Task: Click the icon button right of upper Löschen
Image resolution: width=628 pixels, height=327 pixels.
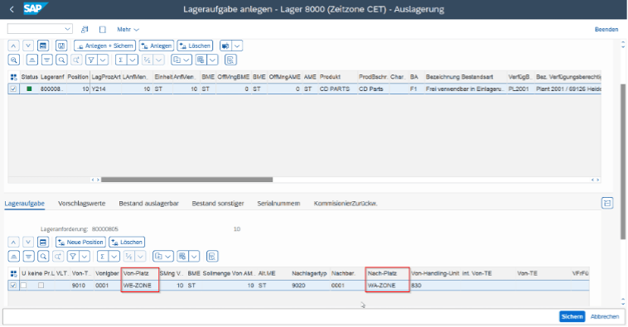Action: click(x=225, y=46)
